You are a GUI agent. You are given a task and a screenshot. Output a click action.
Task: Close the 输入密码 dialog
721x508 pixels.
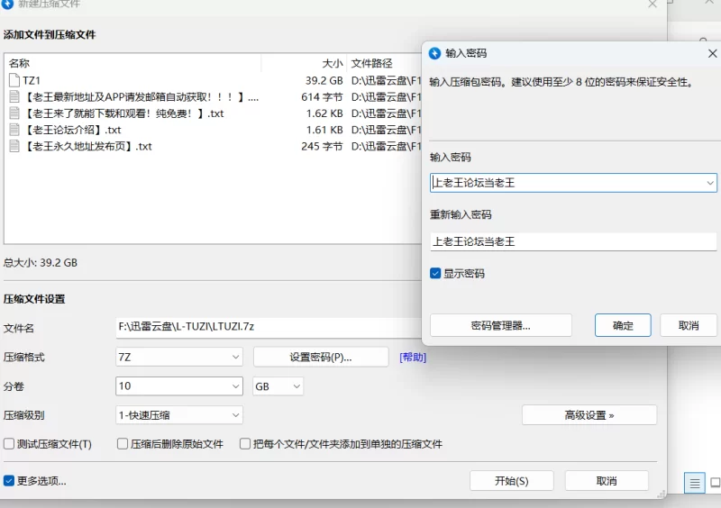point(712,53)
